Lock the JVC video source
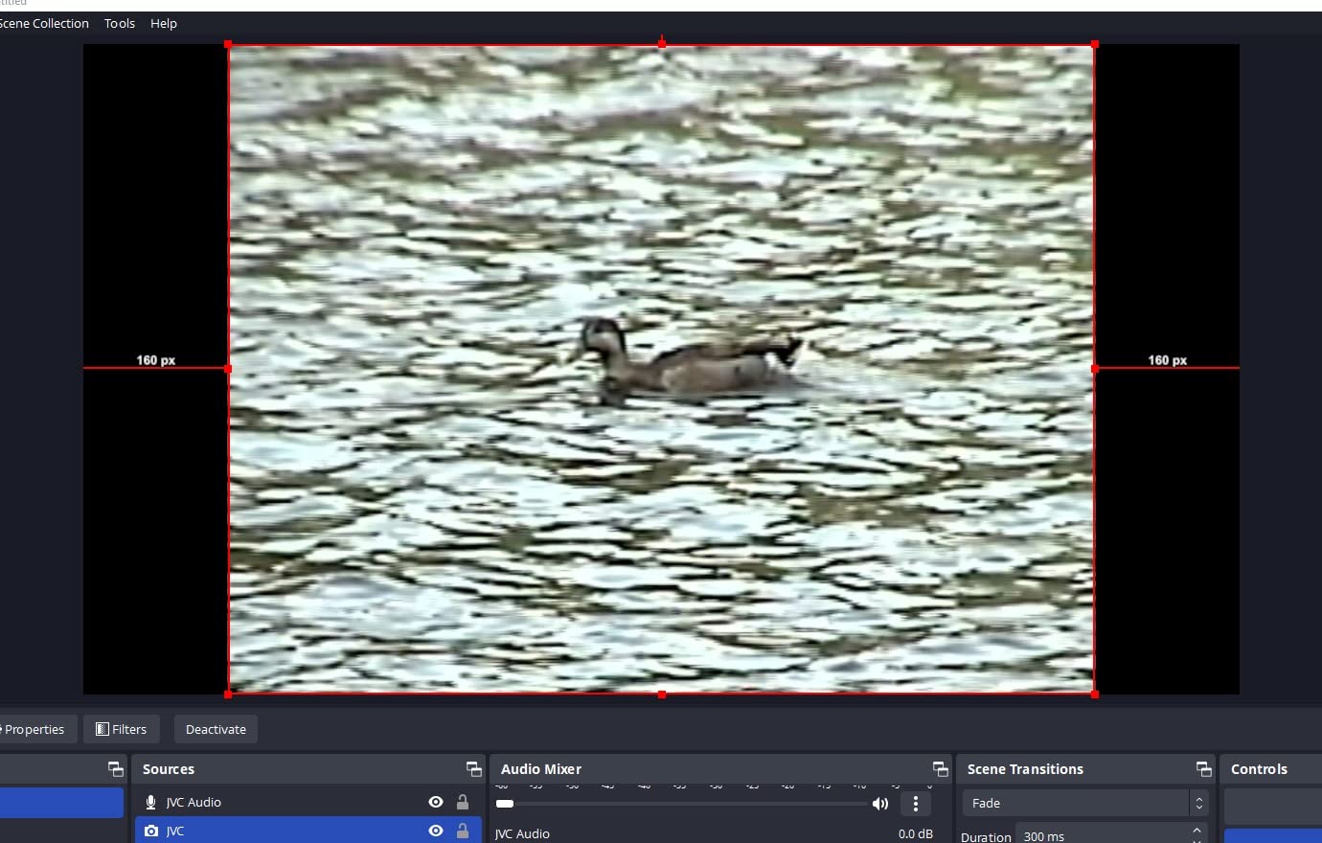 [463, 832]
